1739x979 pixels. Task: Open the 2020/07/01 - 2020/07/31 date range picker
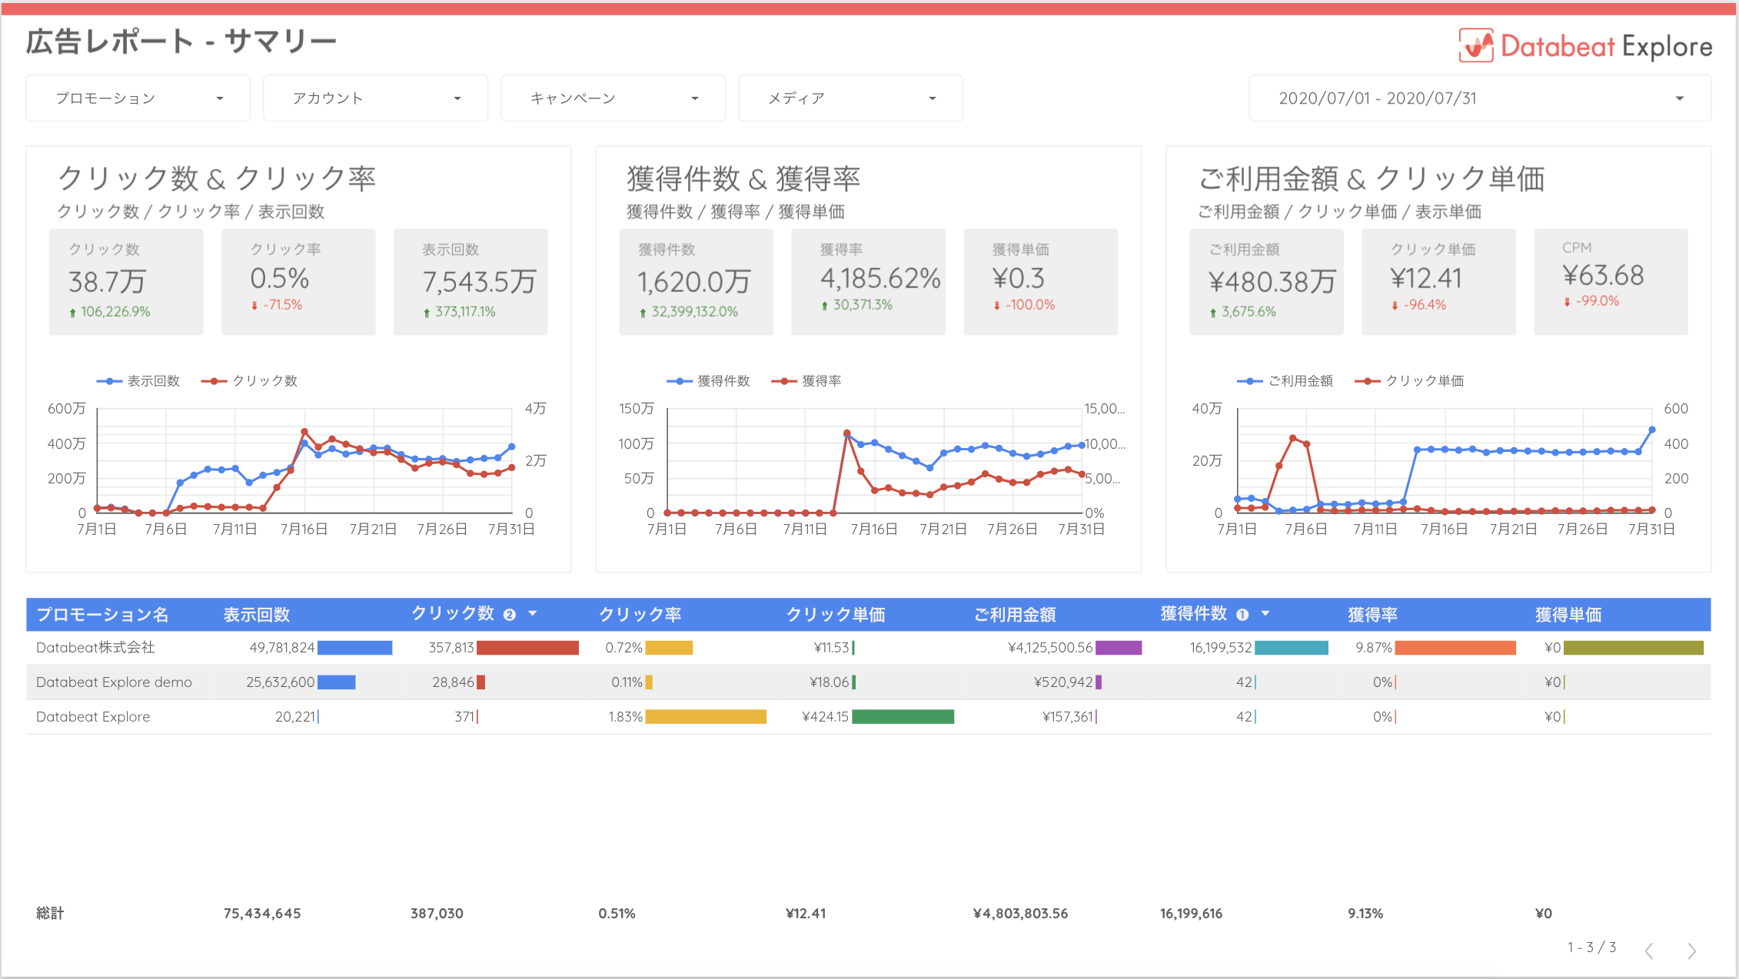click(1480, 98)
